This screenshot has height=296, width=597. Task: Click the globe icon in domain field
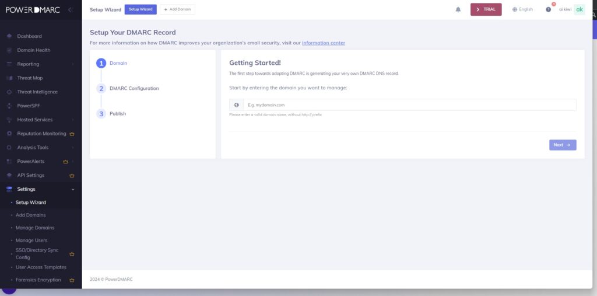(237, 105)
